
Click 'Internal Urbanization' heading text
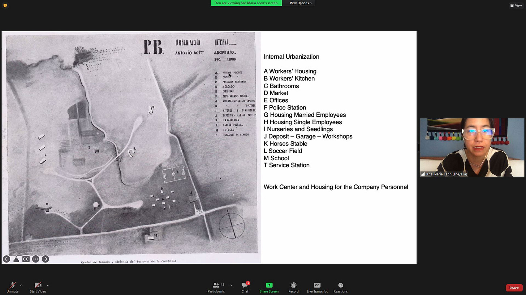coord(291,57)
